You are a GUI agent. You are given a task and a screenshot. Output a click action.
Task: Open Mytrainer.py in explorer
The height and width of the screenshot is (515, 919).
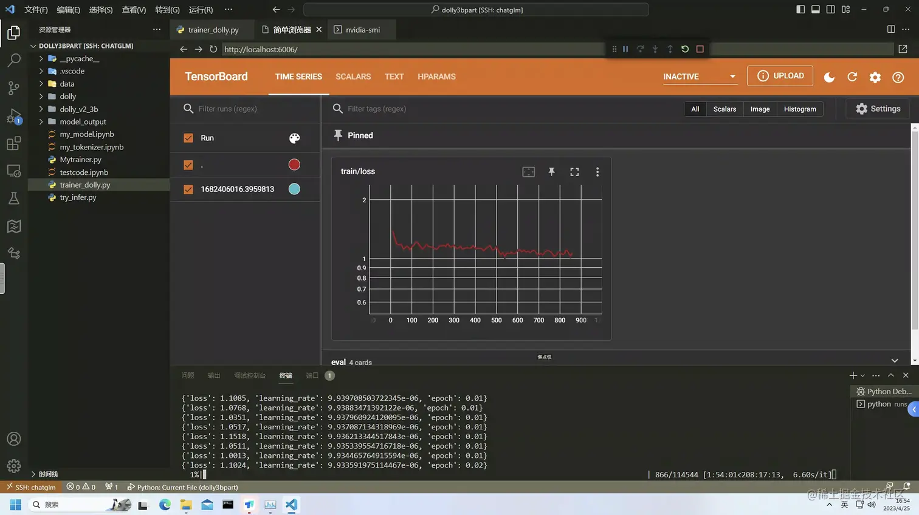(x=80, y=160)
